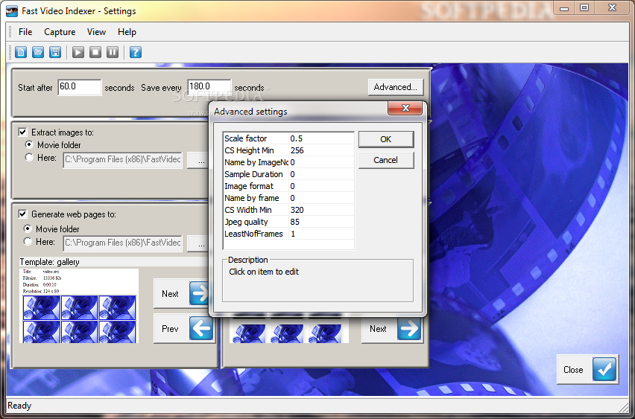Click the right arrow icon beside Template gallery Next

(200, 294)
